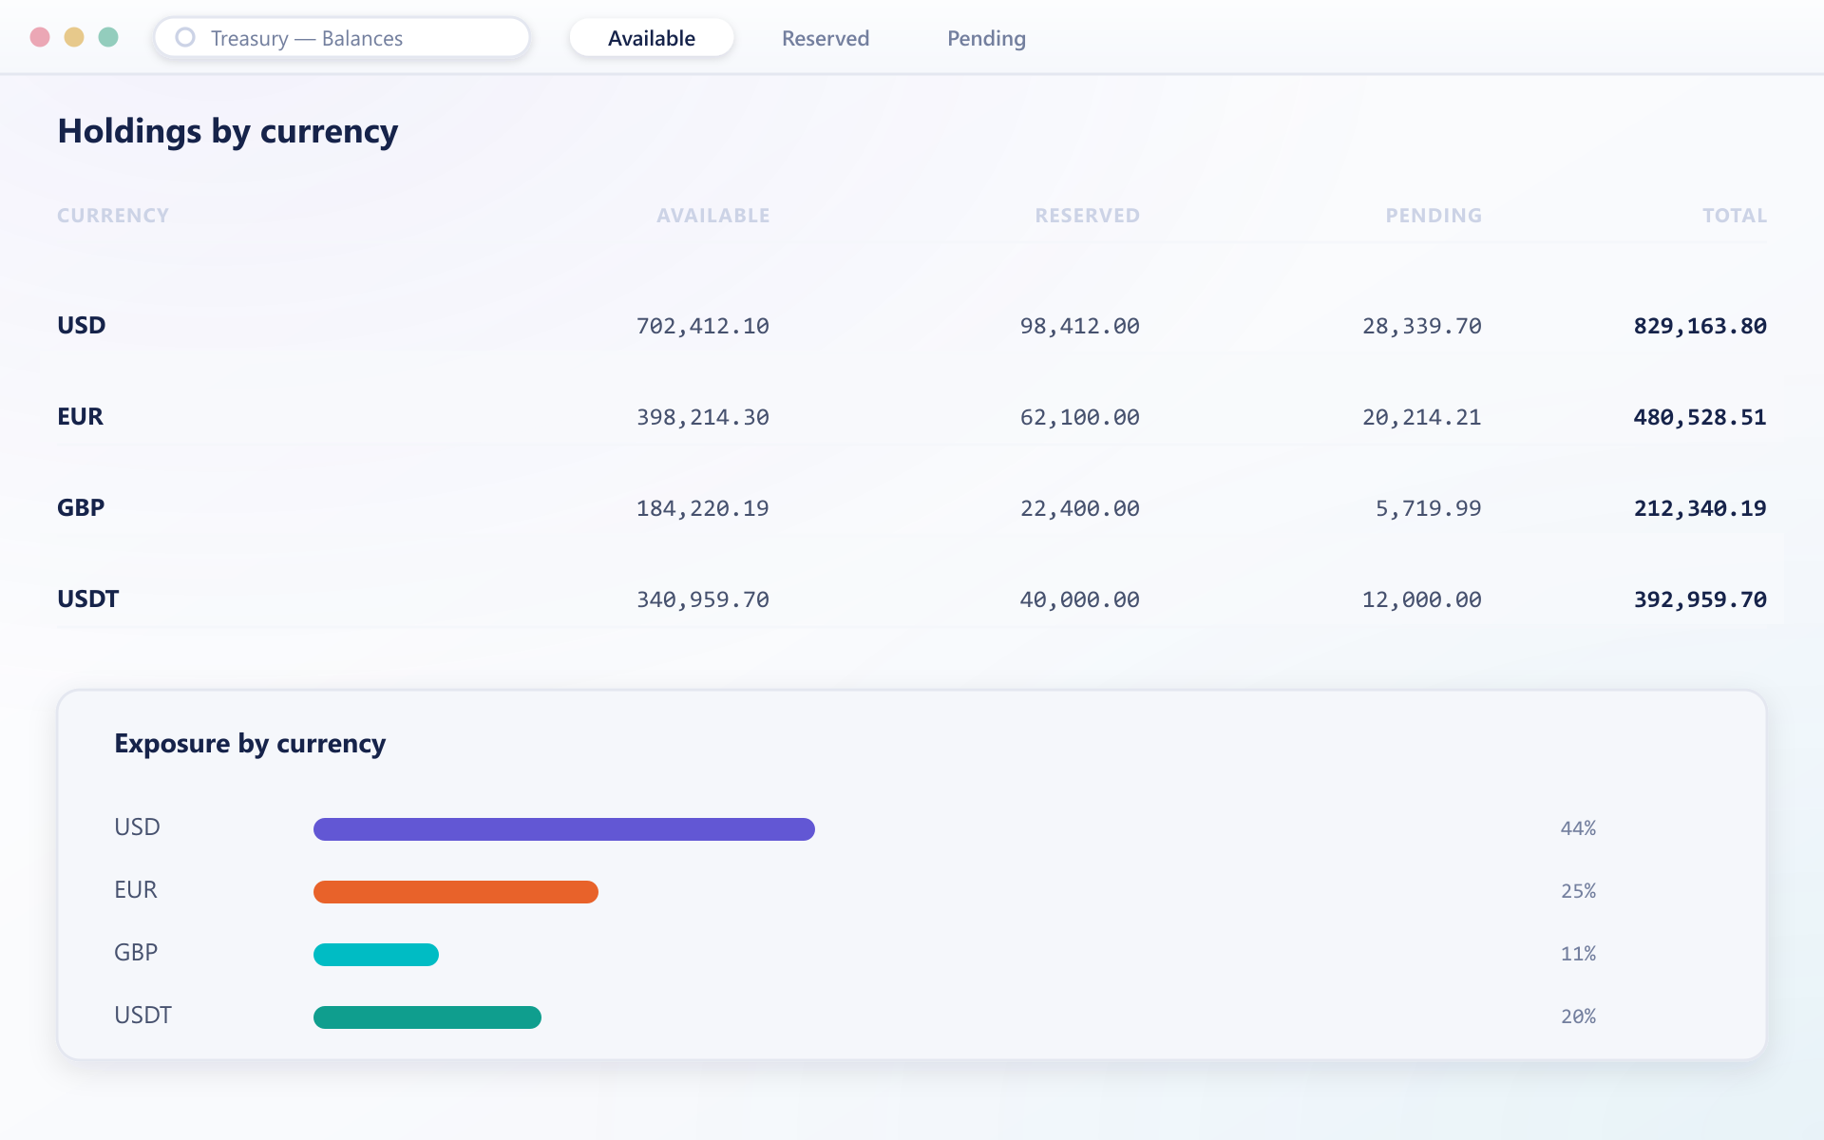The width and height of the screenshot is (1824, 1140).
Task: Switch to the Available tab
Action: pos(652,38)
